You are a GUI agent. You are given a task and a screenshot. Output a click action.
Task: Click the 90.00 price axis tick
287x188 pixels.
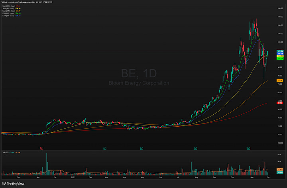click(280, 67)
